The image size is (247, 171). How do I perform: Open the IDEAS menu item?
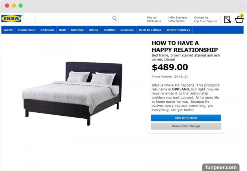coord(8,30)
